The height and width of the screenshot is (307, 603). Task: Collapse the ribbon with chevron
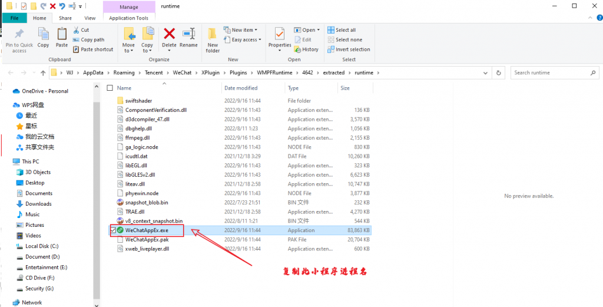point(591,18)
